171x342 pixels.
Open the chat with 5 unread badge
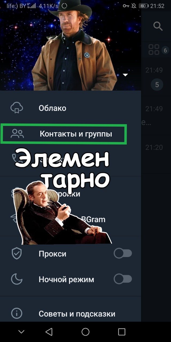point(157,77)
